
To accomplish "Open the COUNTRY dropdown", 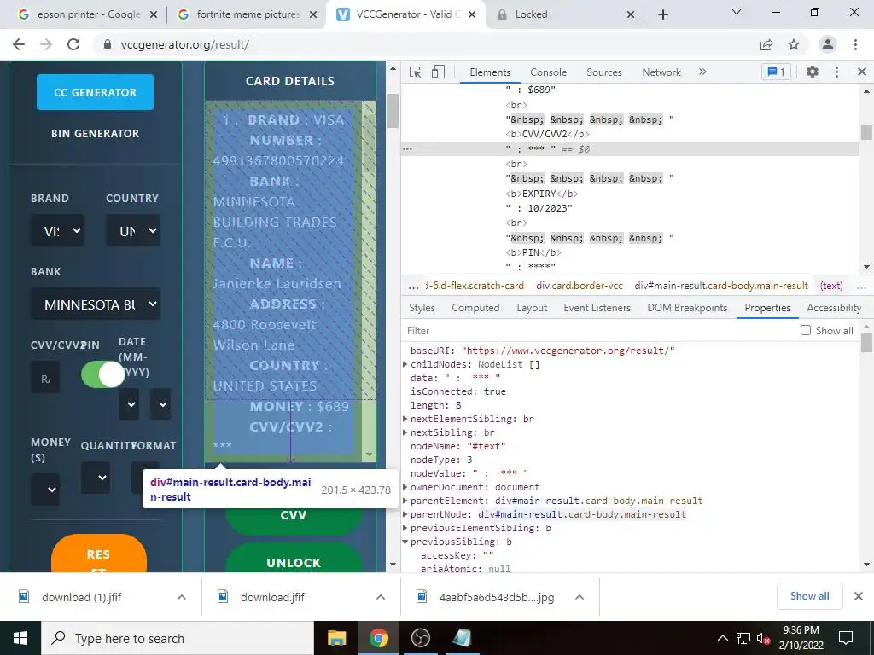I will (x=132, y=230).
